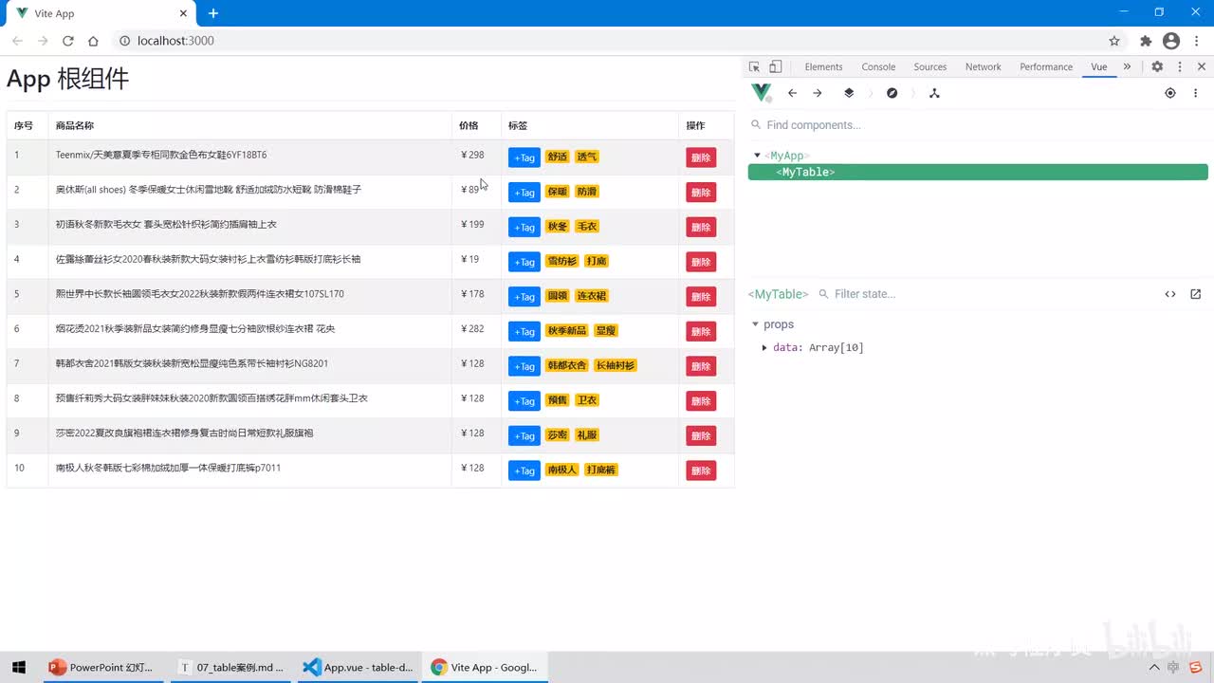Click the 舒适 tag badge
1214x683 pixels.
tap(558, 157)
